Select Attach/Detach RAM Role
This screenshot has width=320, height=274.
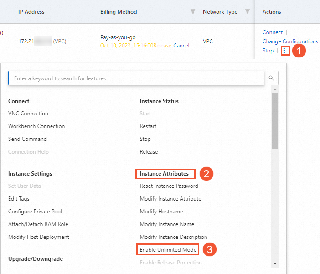point(38,224)
